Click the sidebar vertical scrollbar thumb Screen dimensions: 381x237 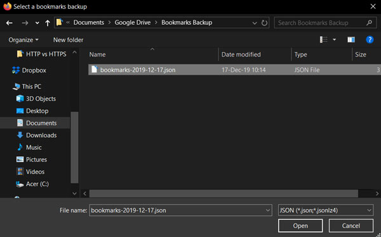point(74,147)
